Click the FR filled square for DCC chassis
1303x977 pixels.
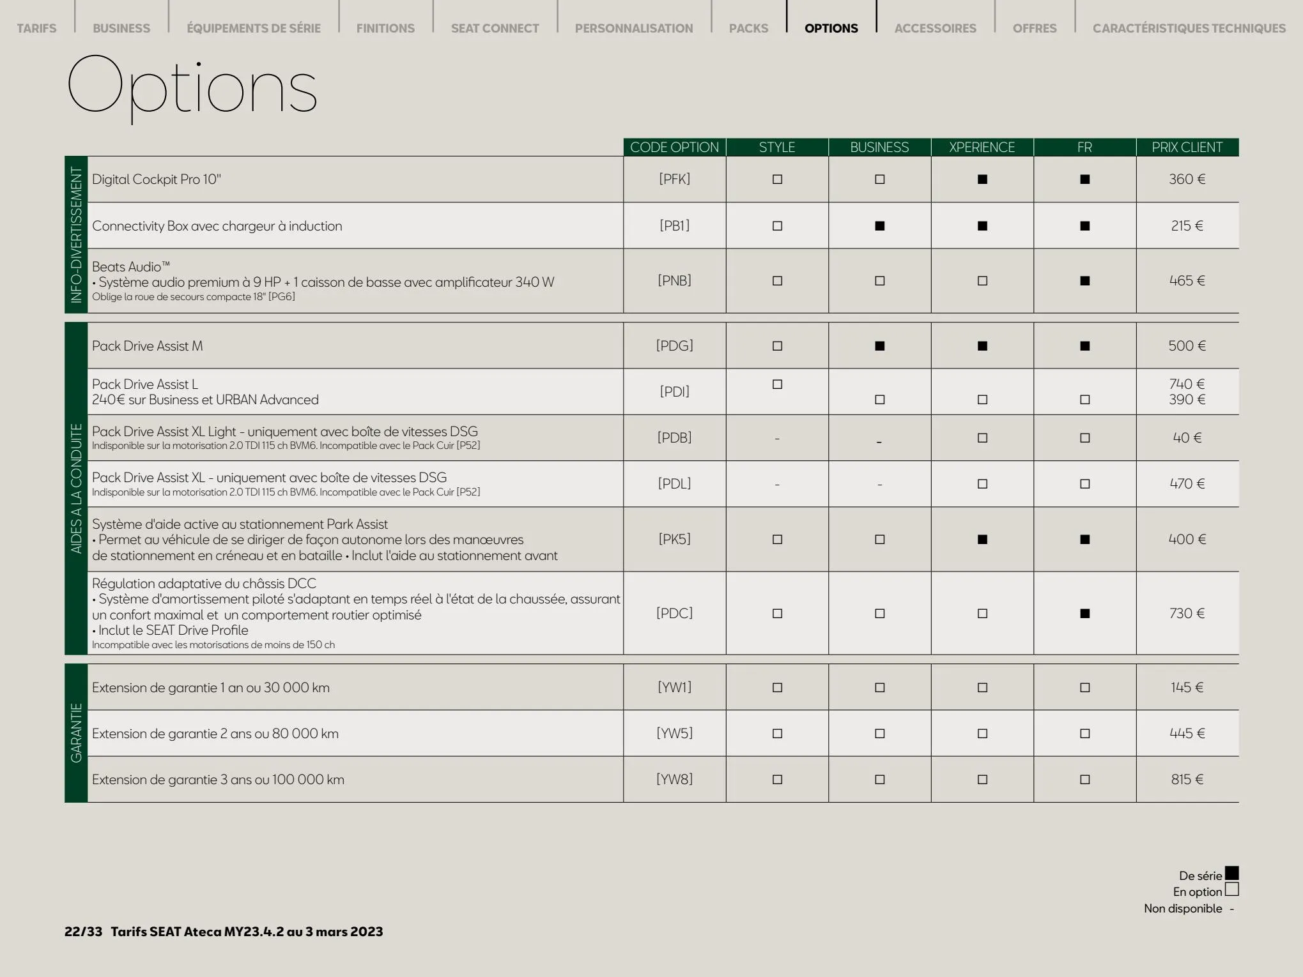pyautogui.click(x=1085, y=614)
